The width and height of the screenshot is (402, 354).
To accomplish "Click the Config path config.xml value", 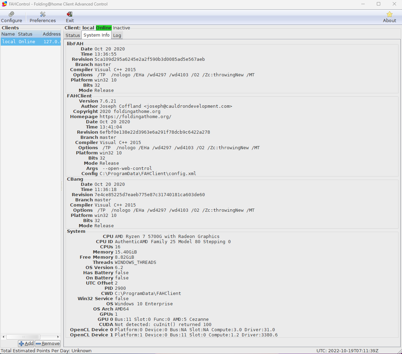I will [148, 173].
